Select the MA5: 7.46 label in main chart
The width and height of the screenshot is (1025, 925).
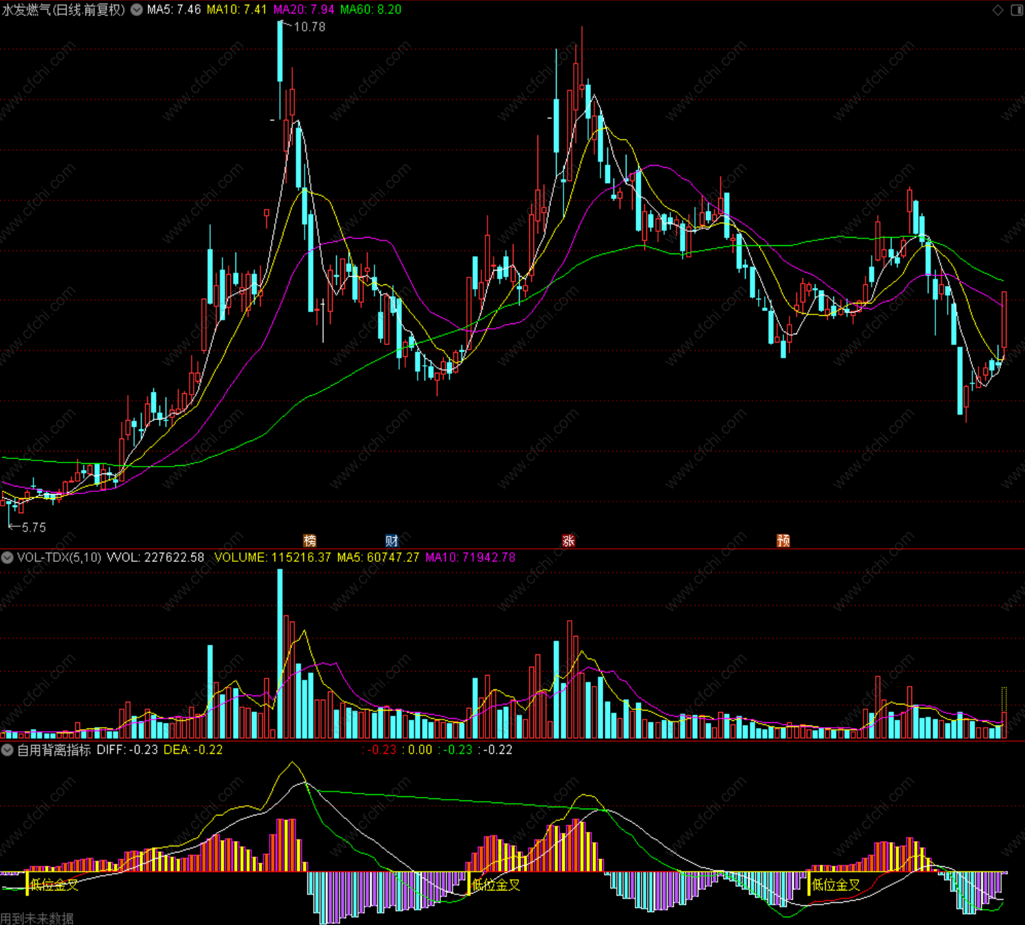[174, 10]
